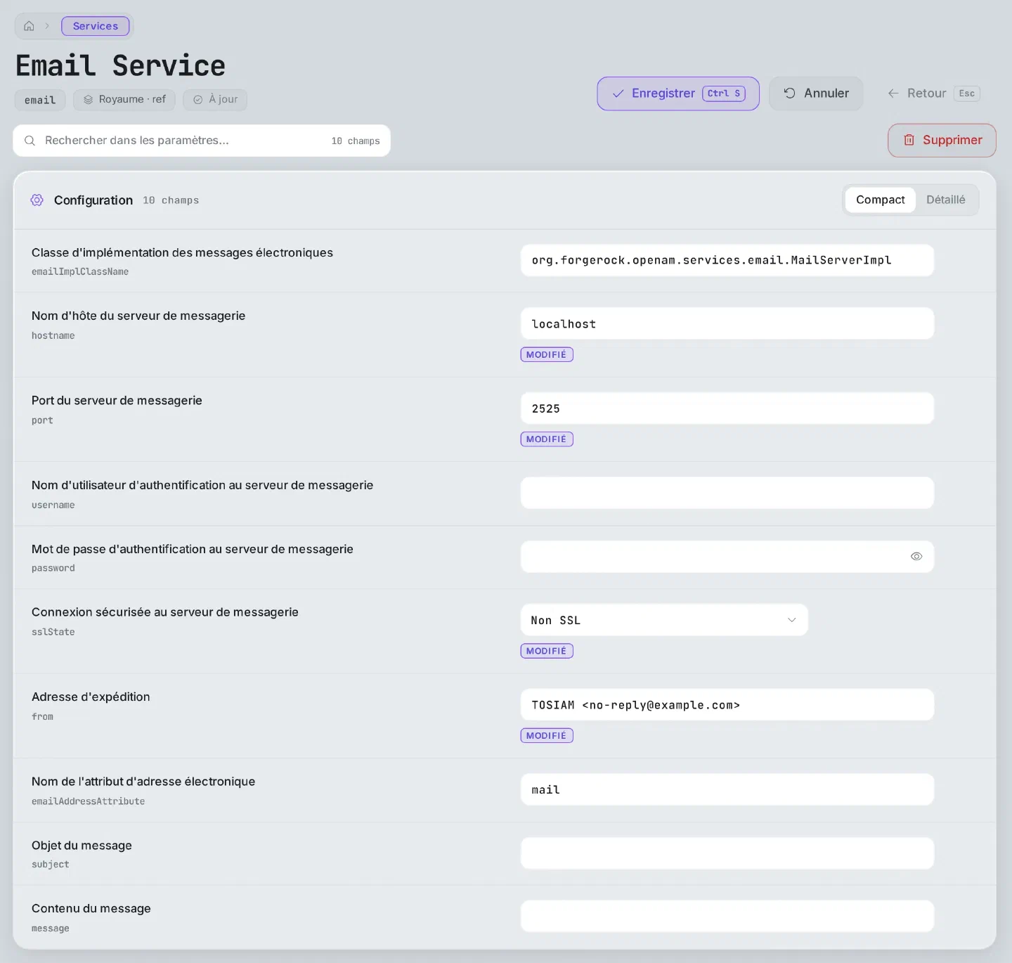Click the breadcrumb chevron separator
The width and height of the screenshot is (1012, 963).
(47, 26)
